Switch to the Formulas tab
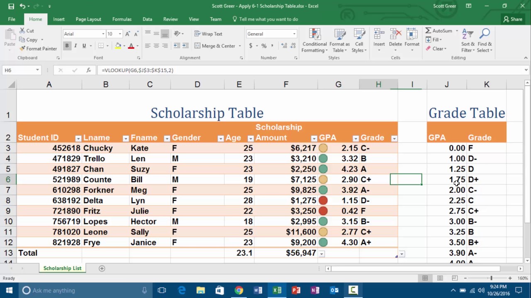The image size is (531, 298). pyautogui.click(x=122, y=19)
